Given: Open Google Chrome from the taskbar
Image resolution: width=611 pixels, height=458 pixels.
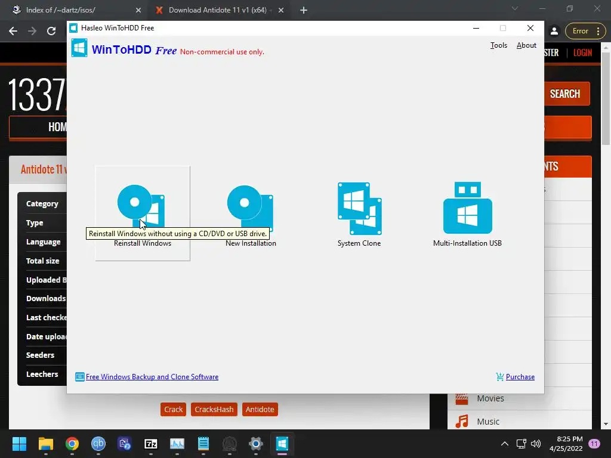Looking at the screenshot, I should [72, 444].
